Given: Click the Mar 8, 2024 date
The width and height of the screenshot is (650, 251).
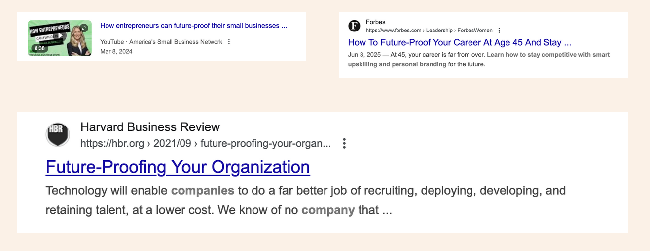Looking at the screenshot, I should (x=116, y=51).
